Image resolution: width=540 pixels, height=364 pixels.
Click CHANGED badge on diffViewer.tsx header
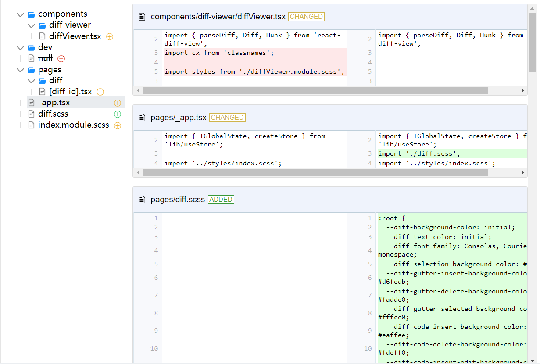tap(306, 17)
